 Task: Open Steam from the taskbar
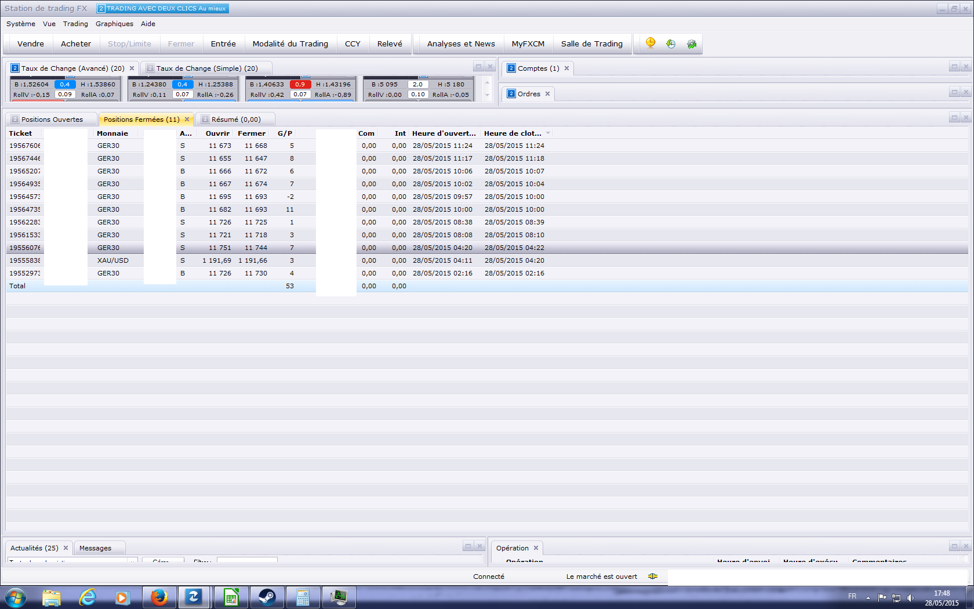point(267,597)
